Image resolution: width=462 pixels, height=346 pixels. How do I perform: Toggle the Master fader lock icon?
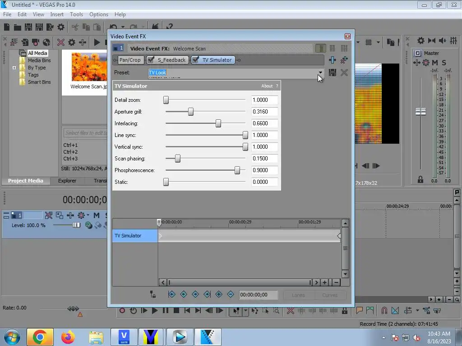tap(420, 179)
